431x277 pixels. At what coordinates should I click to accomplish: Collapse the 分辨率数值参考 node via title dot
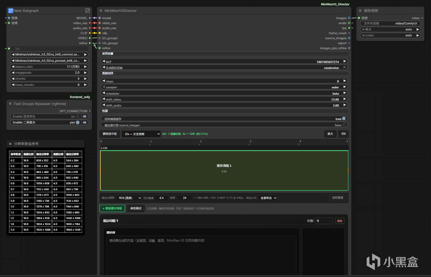pyautogui.click(x=10, y=144)
